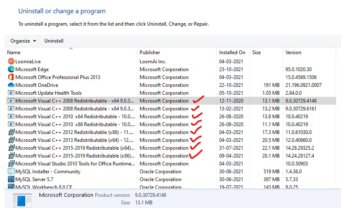Click icon of Visual C++ 2008 dated 12-11-2020
This screenshot has width=341, height=208.
click(11, 101)
